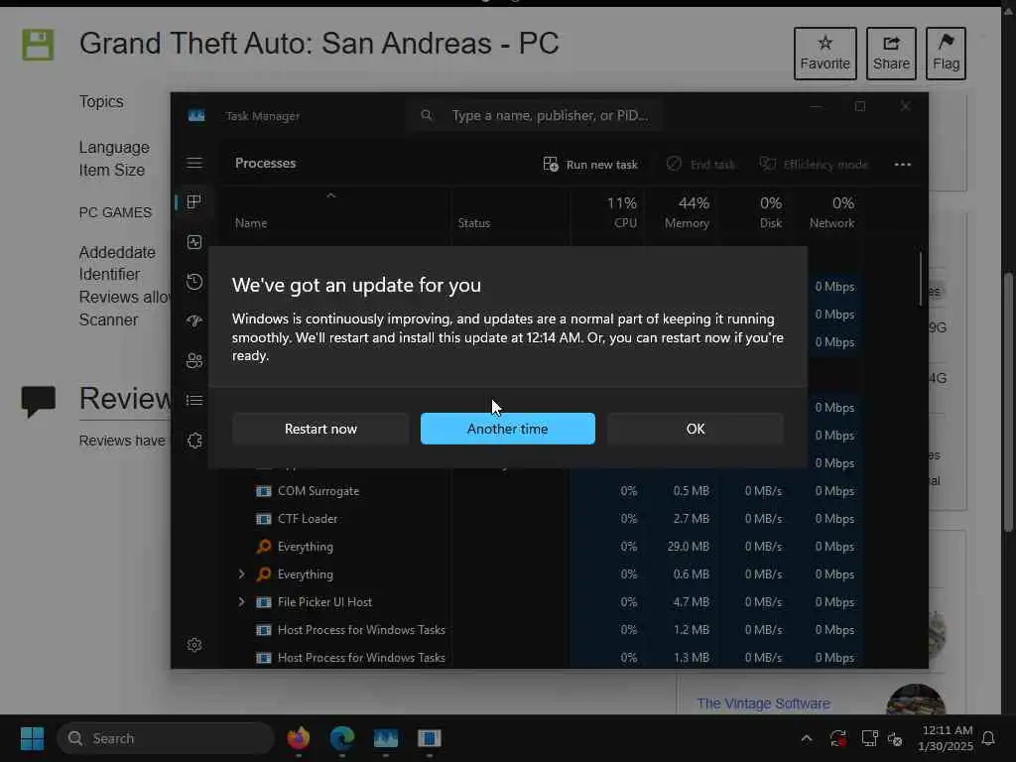Open Users icon in Task Manager sidebar

point(194,361)
